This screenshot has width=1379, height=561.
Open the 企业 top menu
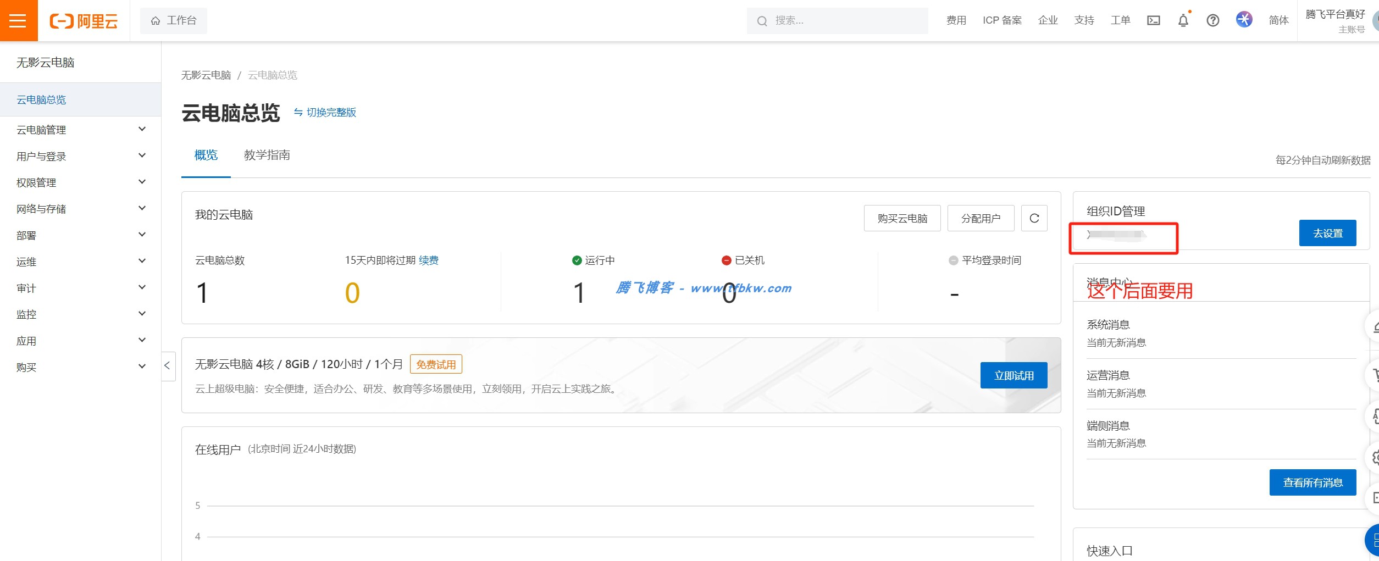point(1048,20)
